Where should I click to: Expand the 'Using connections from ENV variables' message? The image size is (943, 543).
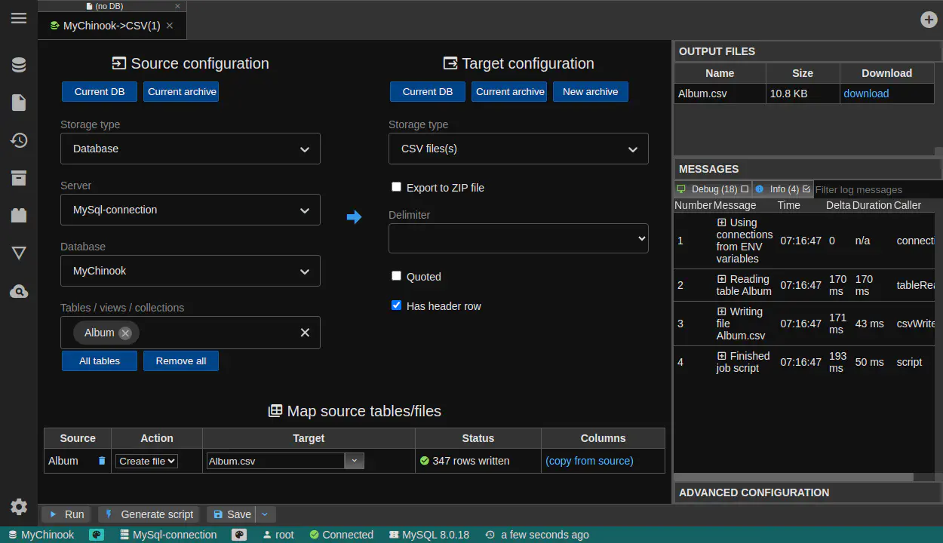[x=721, y=222]
